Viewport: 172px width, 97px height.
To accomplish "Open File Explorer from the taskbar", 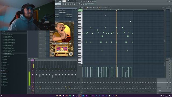I will [60, 96].
